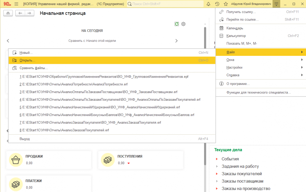The image size is (306, 192).
Task: Open Калькулятор from service menu
Action: tap(261, 36)
